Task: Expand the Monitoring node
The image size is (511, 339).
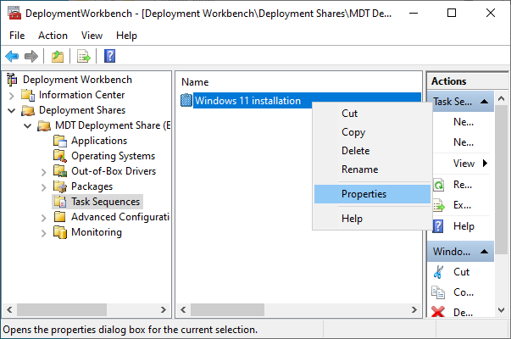Action: point(44,233)
